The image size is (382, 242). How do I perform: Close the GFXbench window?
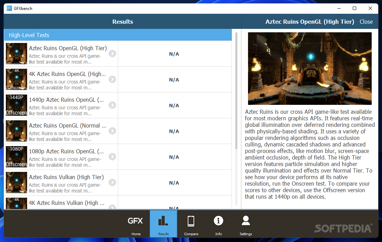point(370,8)
